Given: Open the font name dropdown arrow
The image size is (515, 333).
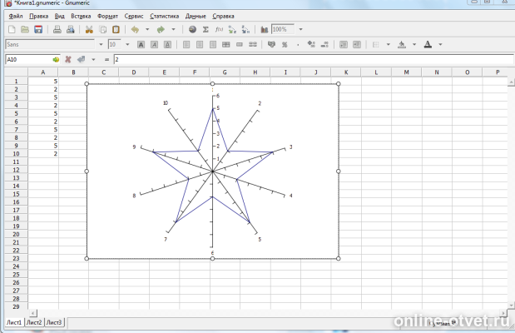Looking at the screenshot, I should [x=101, y=44].
